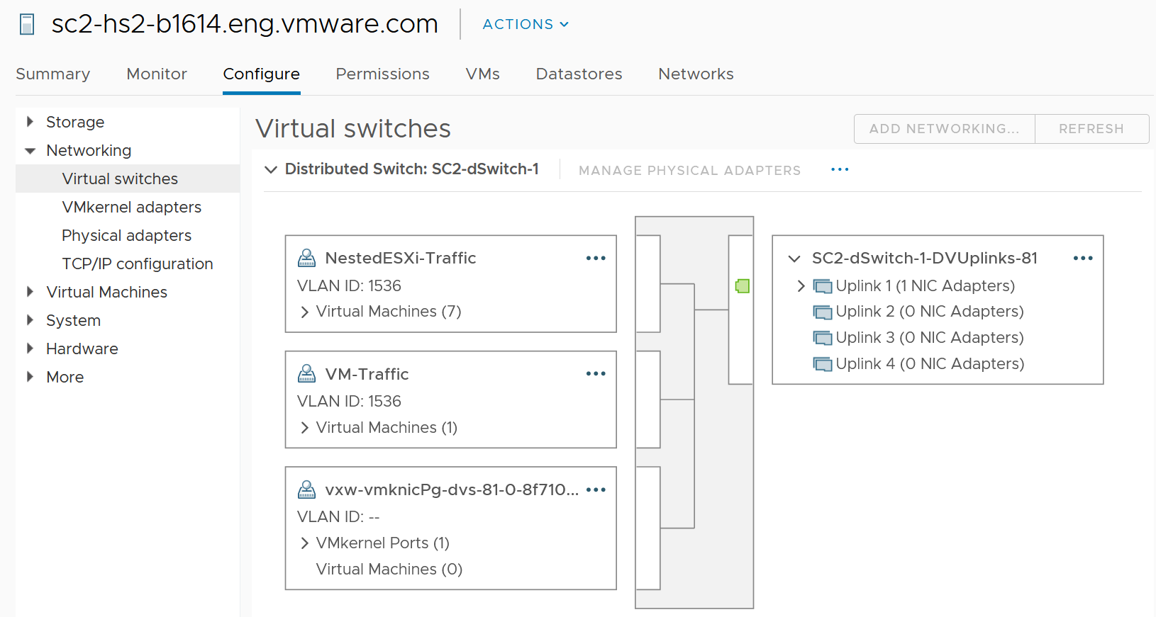The height and width of the screenshot is (617, 1156).
Task: Click the VM-Traffic port group icon
Action: point(306,373)
